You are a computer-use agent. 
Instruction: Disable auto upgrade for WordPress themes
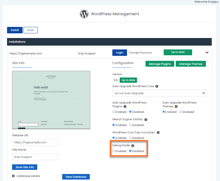click(x=180, y=112)
